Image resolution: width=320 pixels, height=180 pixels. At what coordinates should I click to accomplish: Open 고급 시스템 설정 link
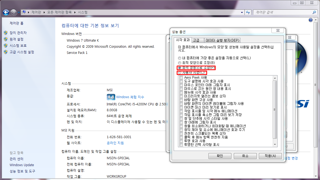22,52
